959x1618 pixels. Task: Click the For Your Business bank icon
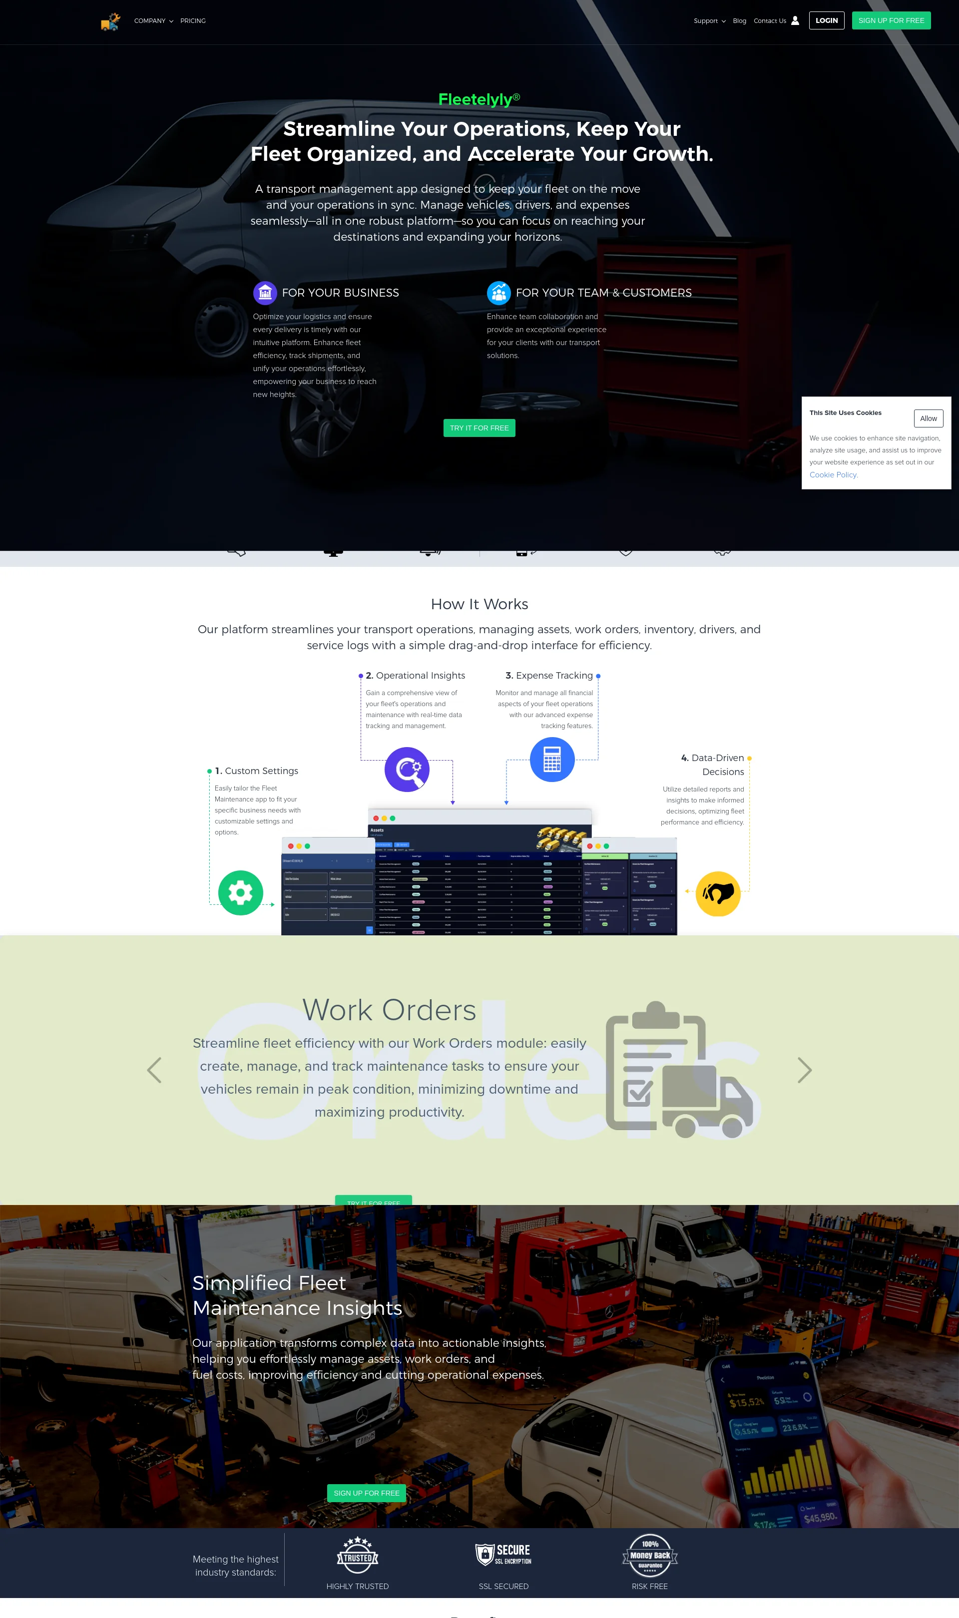click(265, 293)
